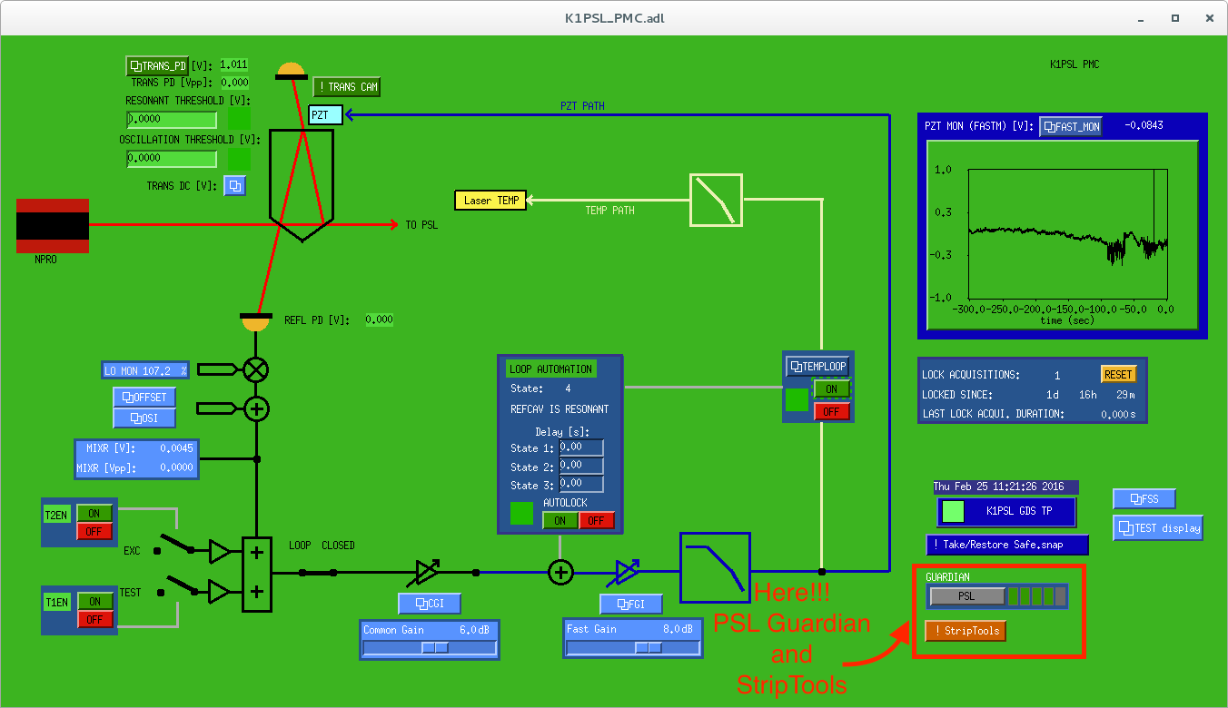Click the K1PSL GDS TP indicator square
1228x708 pixels.
coord(953,511)
